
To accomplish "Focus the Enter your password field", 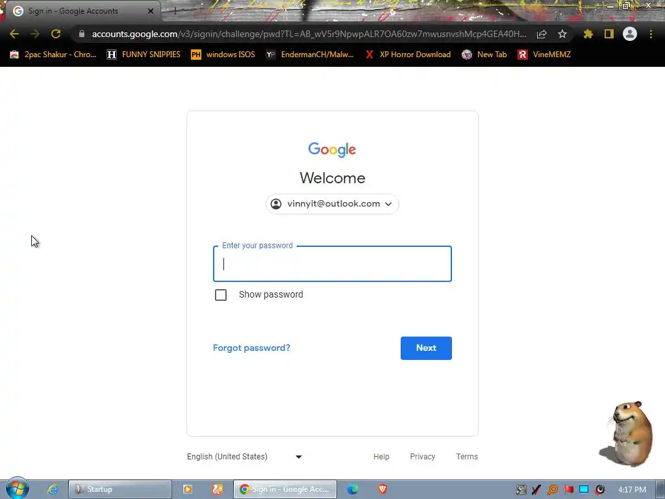I will 332,264.
